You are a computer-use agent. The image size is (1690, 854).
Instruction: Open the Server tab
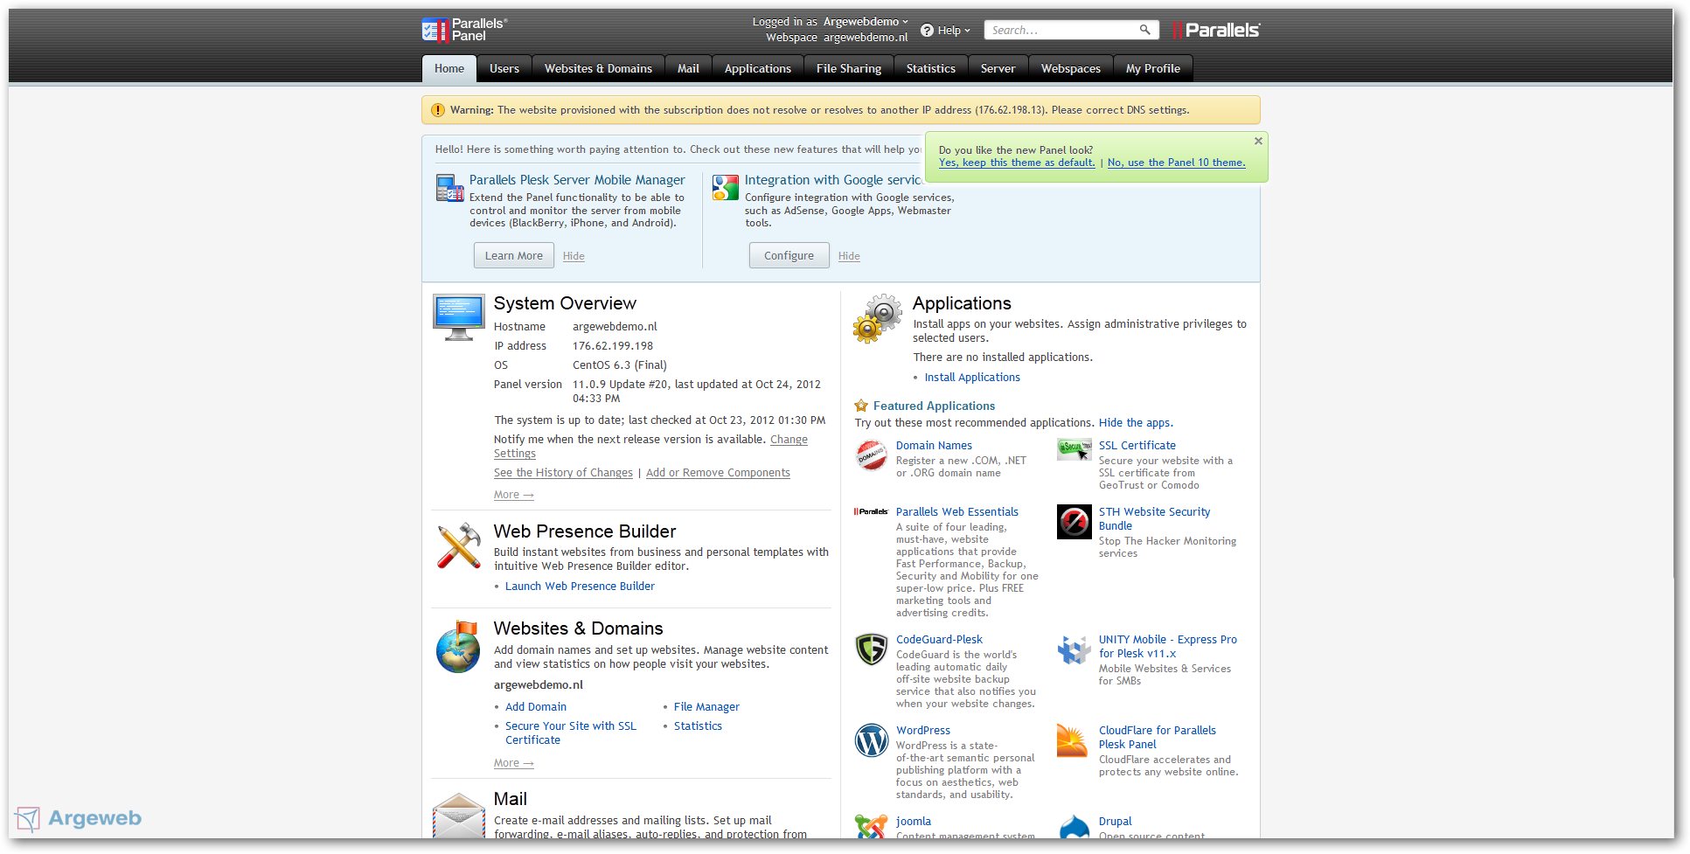pyautogui.click(x=998, y=68)
